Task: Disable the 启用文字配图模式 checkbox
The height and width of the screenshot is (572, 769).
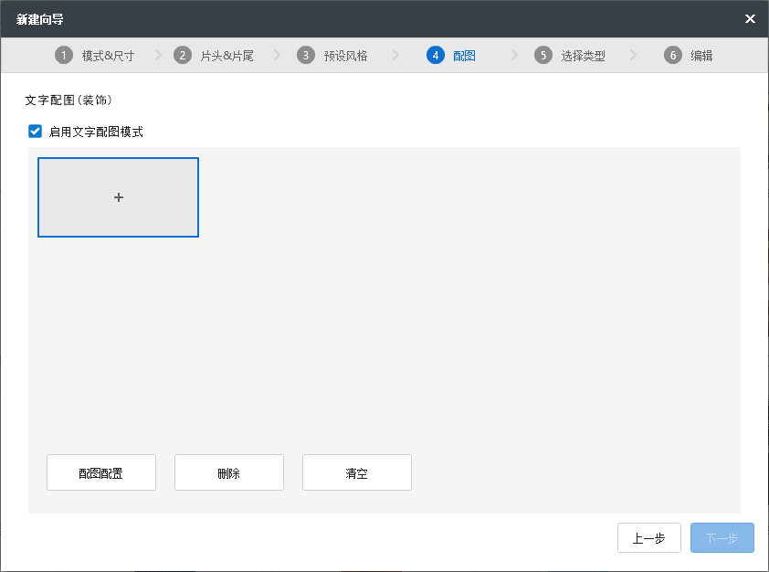Action: 36,132
